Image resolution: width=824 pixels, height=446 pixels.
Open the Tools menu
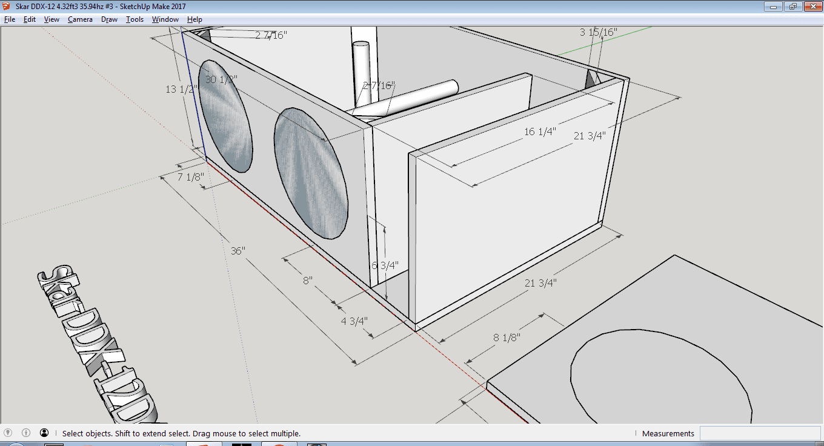pos(135,19)
